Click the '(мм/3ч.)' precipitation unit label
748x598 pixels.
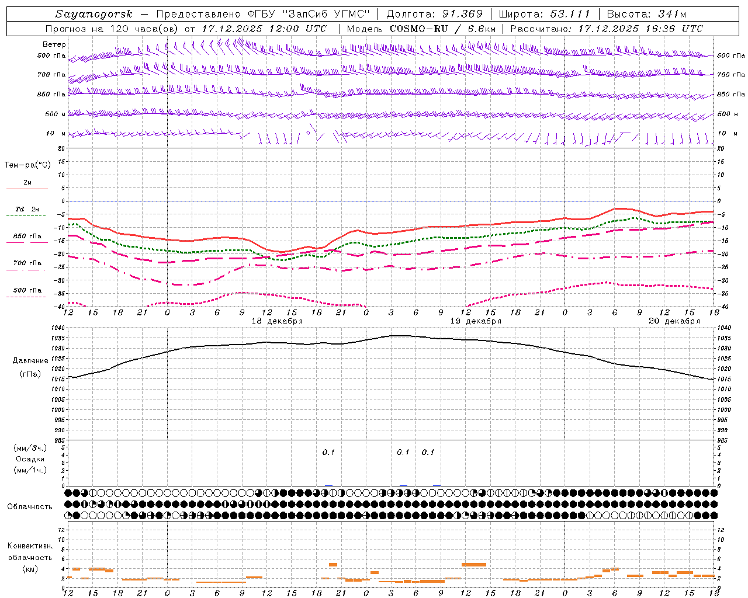click(30, 448)
